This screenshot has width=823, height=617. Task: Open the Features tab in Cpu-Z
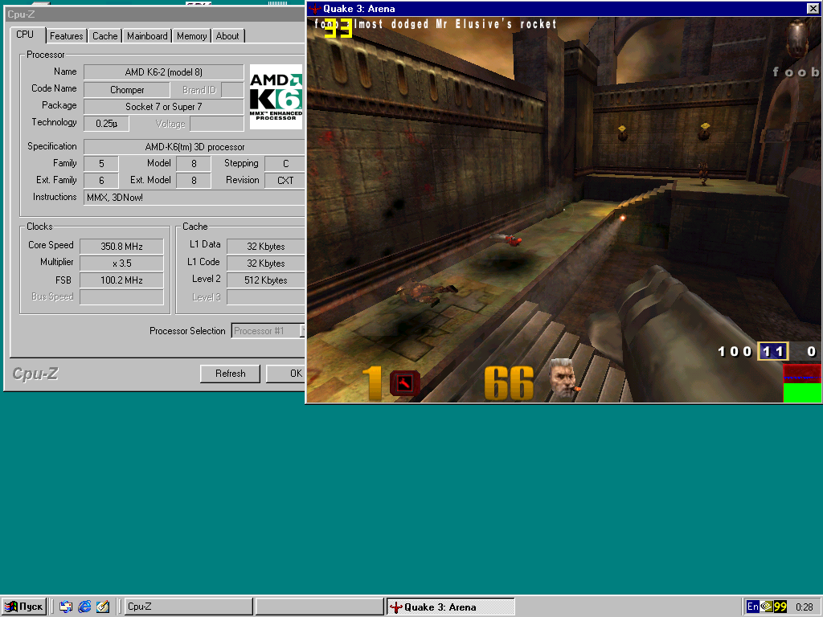point(66,36)
